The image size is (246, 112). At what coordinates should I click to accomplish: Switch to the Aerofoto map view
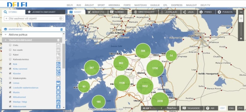click(97, 12)
